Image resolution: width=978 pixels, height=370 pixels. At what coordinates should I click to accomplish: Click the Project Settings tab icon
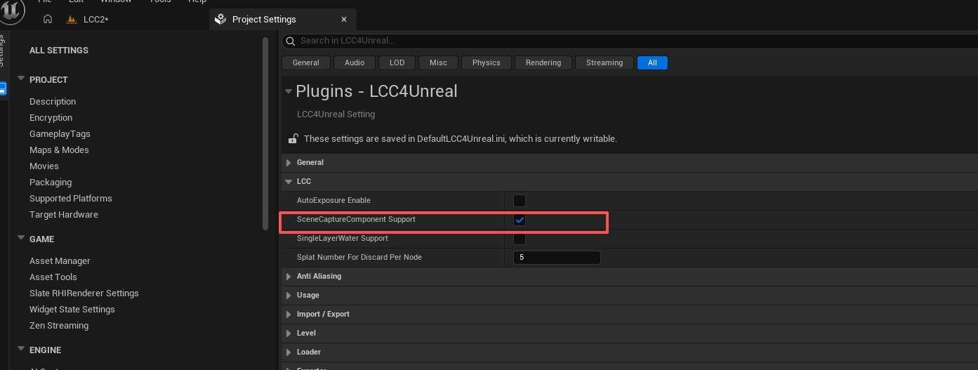pyautogui.click(x=220, y=19)
